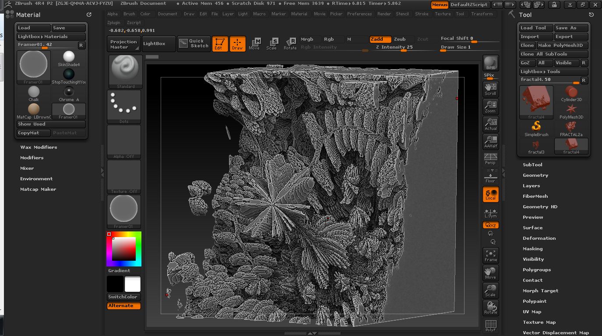Select the FRACTAL2a tool
The height and width of the screenshot is (336, 602).
point(571,129)
